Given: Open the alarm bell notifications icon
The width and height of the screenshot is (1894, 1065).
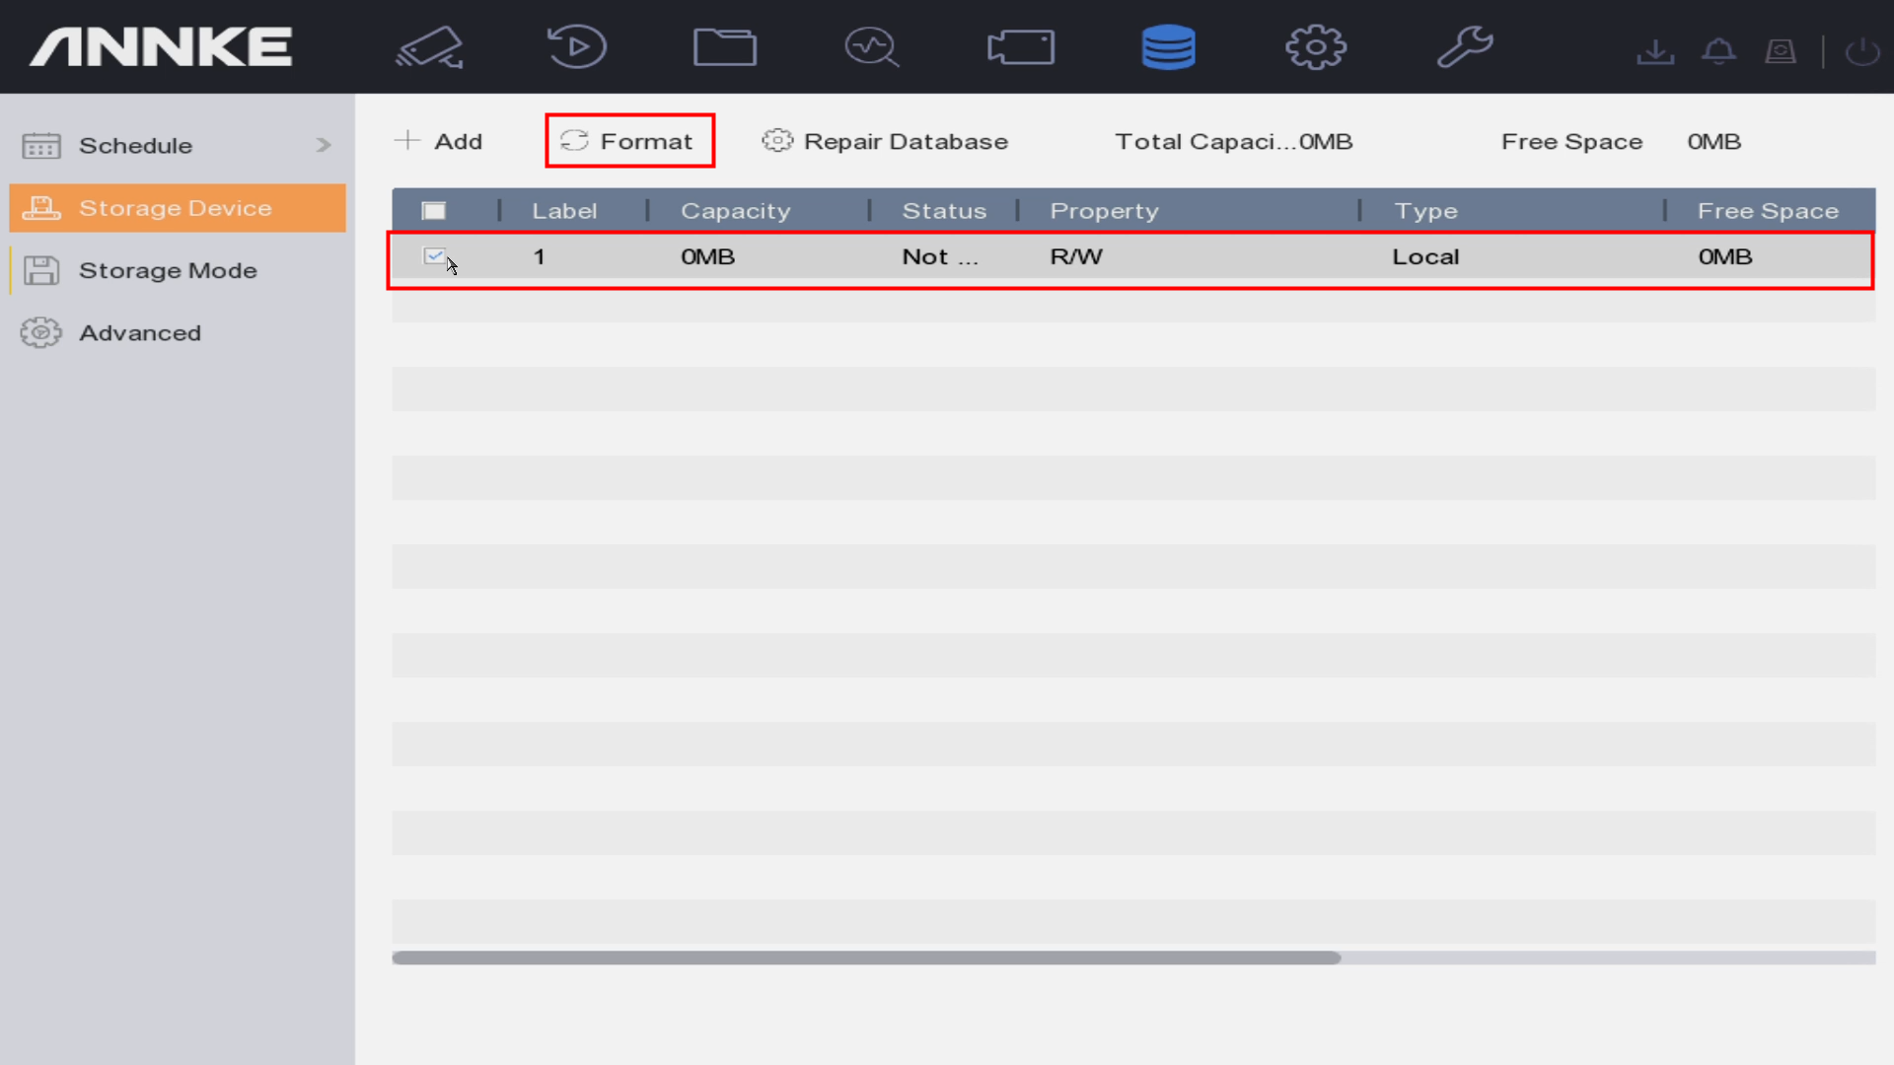Looking at the screenshot, I should pyautogui.click(x=1718, y=52).
